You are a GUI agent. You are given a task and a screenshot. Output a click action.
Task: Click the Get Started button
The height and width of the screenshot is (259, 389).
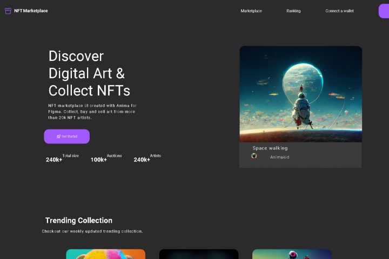click(67, 137)
